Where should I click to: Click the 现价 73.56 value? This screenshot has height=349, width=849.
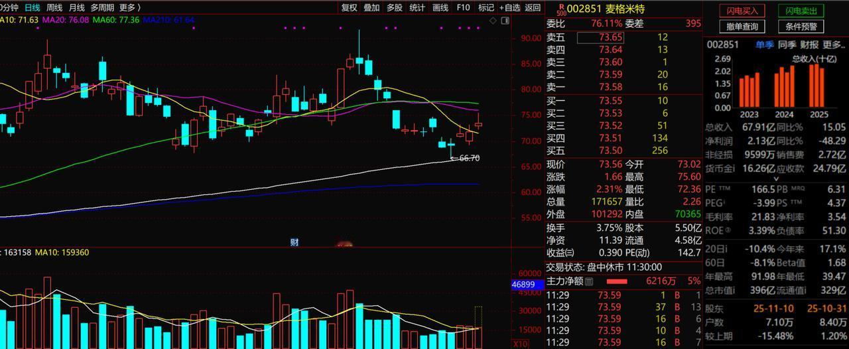(610, 165)
